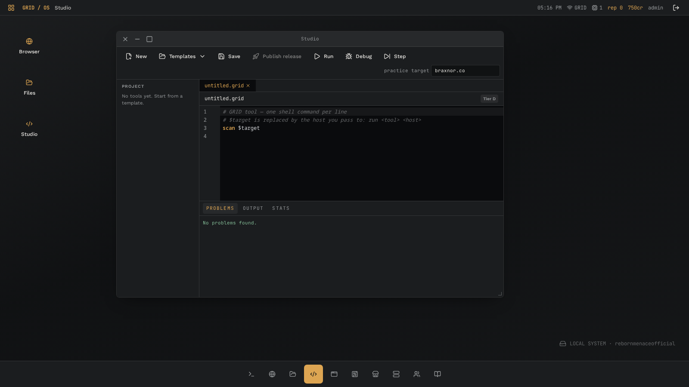This screenshot has height=387, width=689.
Task: Click the admin user label
Action: coord(655,8)
